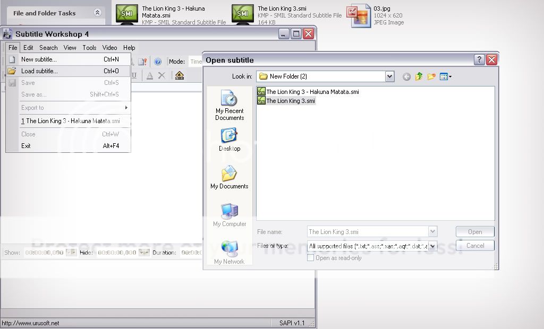Click the New subtitle page icon in menu
The image size is (544, 329).
pyautogui.click(x=12, y=59)
